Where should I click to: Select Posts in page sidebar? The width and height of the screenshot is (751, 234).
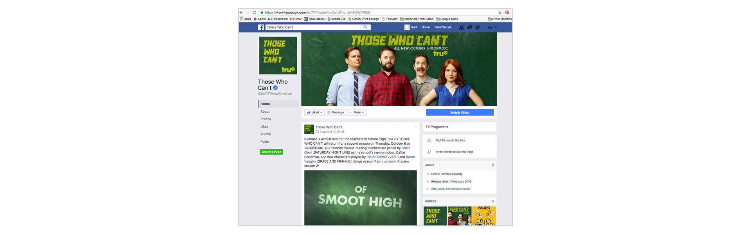[x=265, y=142]
